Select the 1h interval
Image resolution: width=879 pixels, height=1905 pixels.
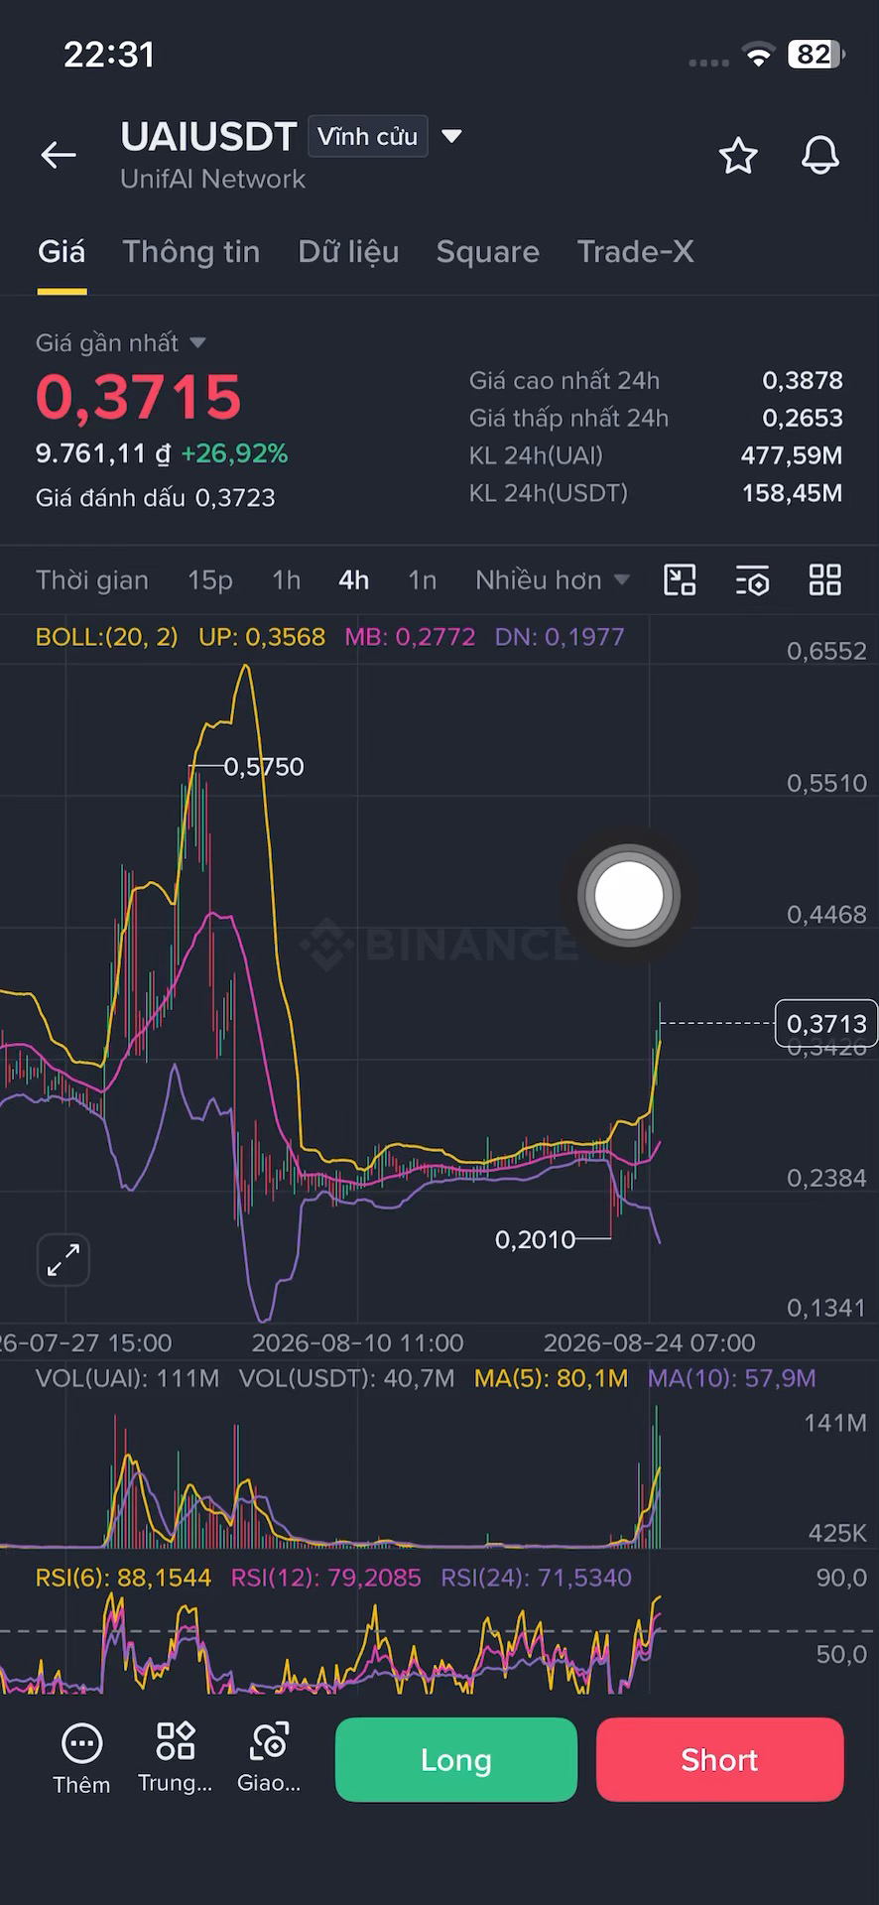tap(287, 580)
